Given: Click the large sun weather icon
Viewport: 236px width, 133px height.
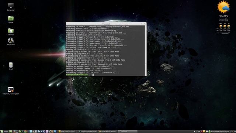Looking at the screenshot, I should (x=223, y=7).
